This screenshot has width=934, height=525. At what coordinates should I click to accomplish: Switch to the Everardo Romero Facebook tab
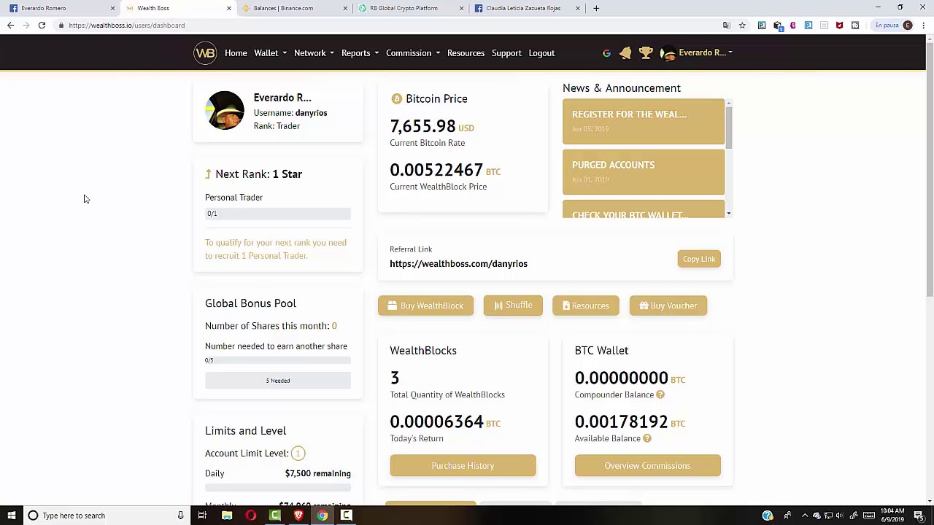(x=61, y=8)
